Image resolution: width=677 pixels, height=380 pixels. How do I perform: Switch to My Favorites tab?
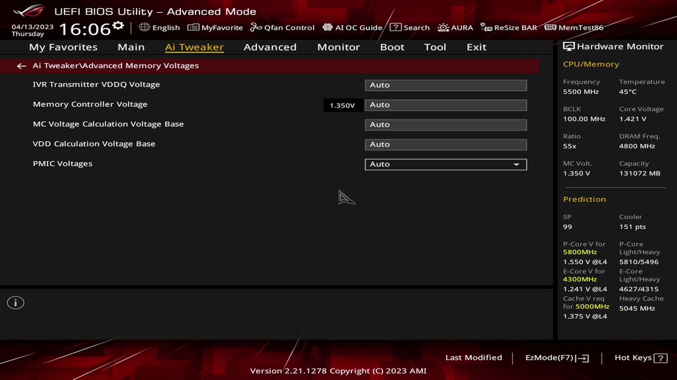pos(63,47)
